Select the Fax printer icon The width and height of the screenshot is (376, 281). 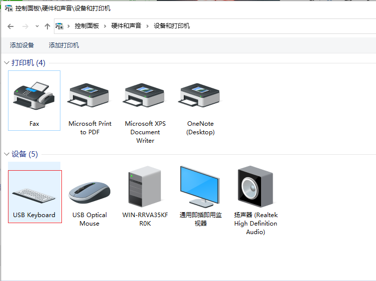[x=34, y=100]
